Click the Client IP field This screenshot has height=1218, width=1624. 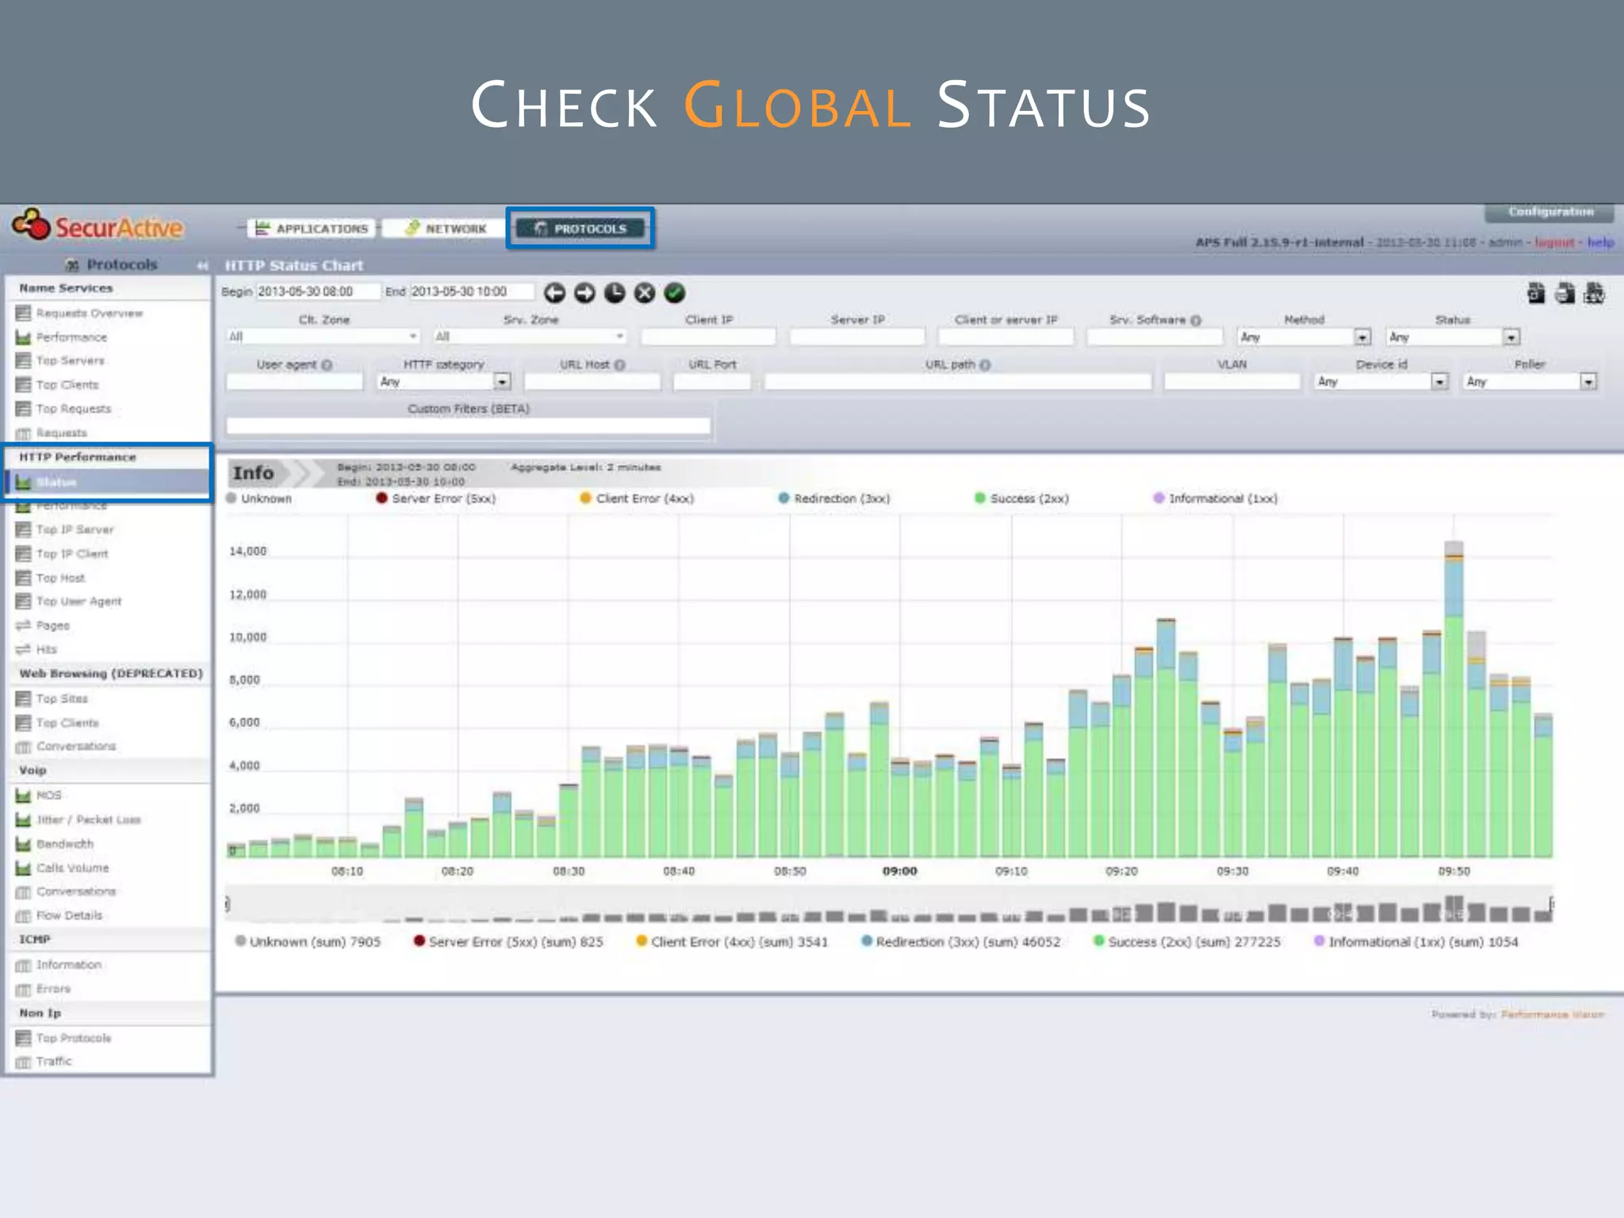pyautogui.click(x=708, y=337)
